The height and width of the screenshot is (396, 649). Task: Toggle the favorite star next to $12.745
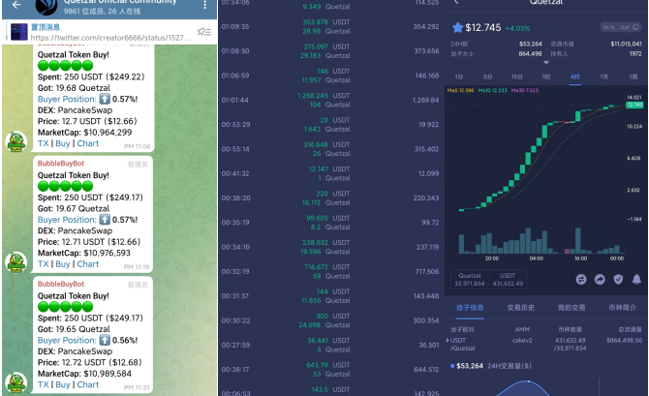click(457, 28)
